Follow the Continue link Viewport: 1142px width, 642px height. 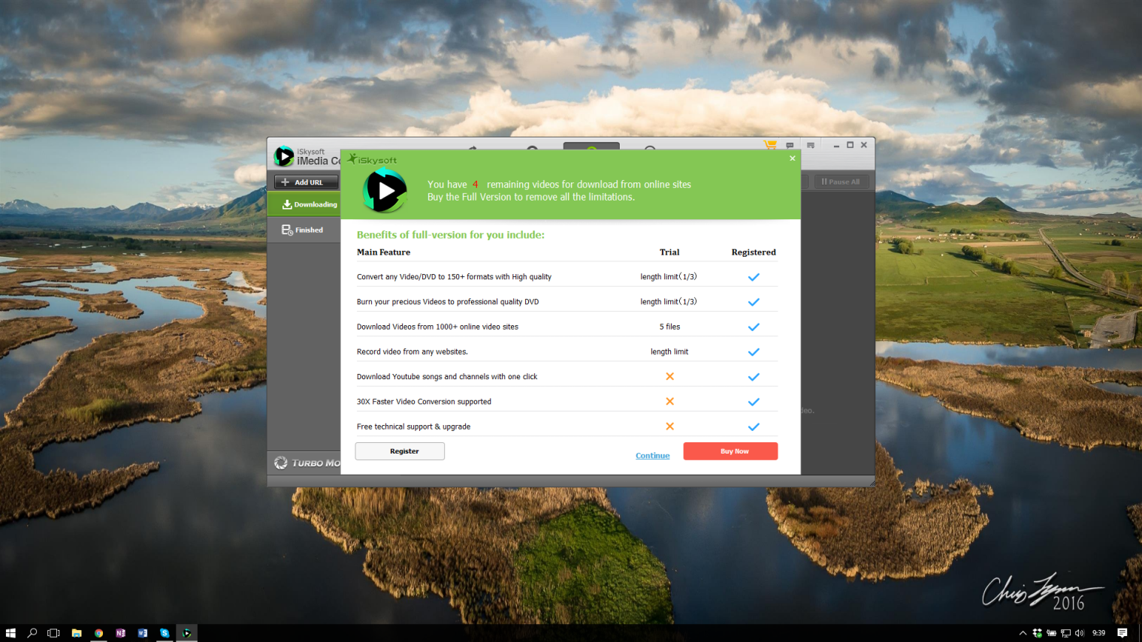pyautogui.click(x=652, y=456)
